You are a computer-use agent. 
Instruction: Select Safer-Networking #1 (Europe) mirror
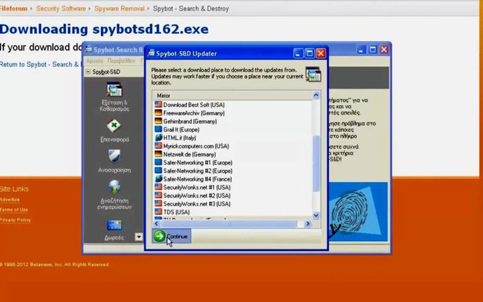[198, 162]
